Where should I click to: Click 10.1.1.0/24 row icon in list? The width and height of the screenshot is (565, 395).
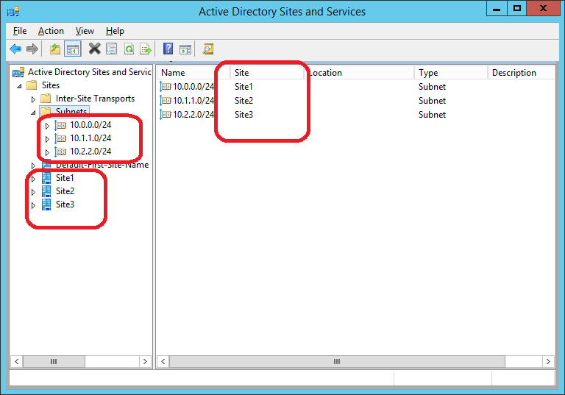(x=166, y=101)
